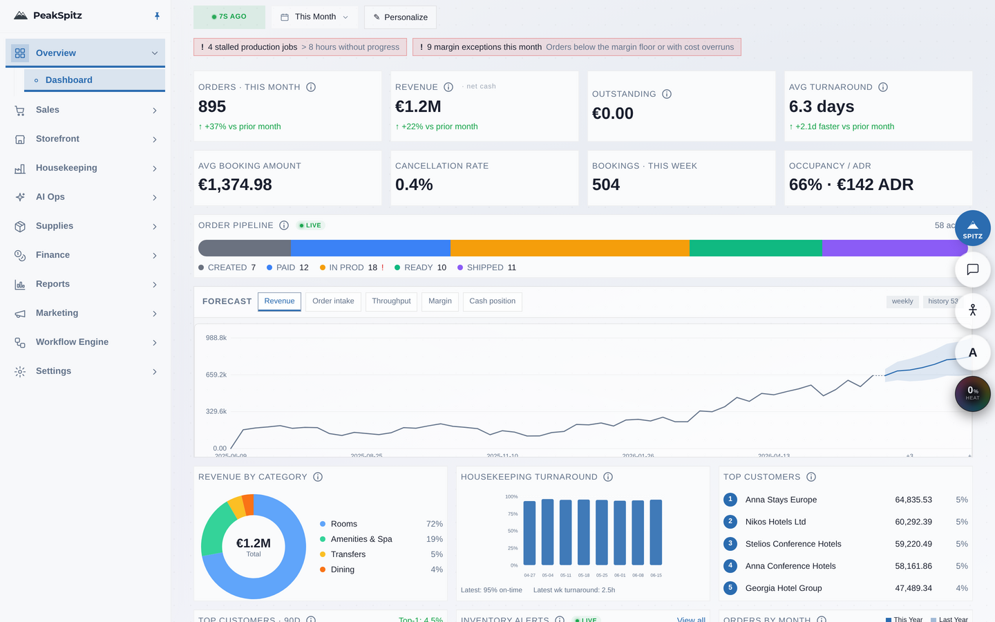Expand the Storefront menu chevron

point(155,140)
